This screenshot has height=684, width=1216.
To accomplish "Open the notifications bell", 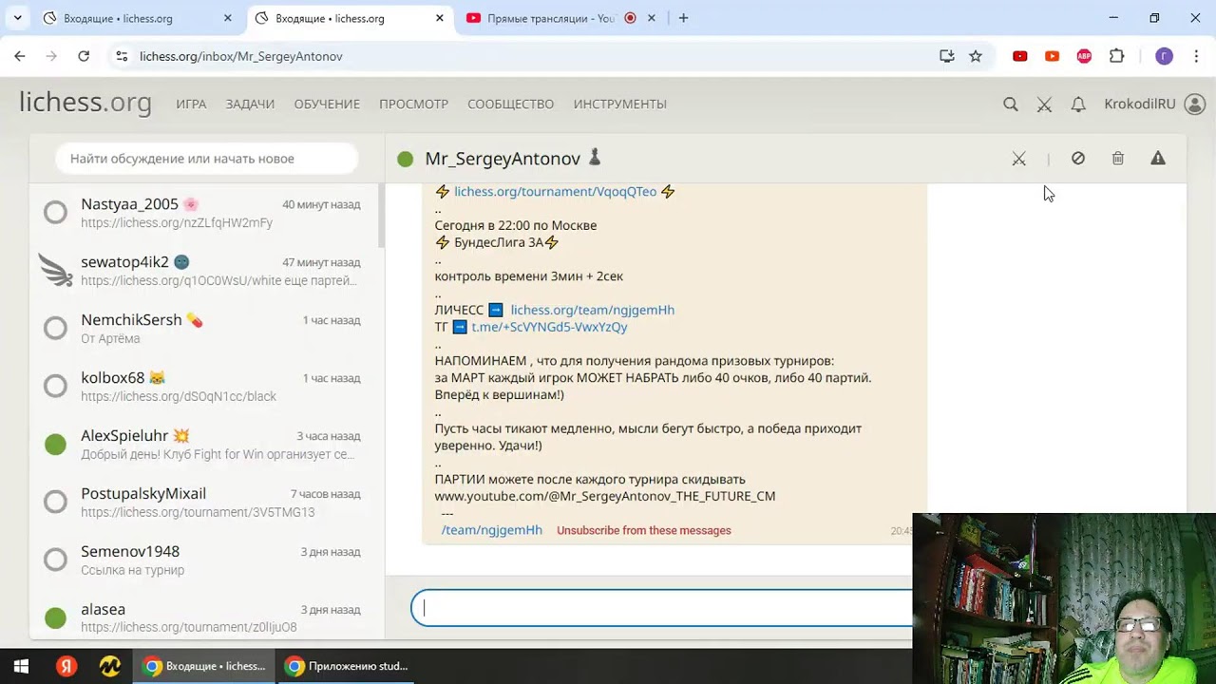I will [x=1078, y=104].
